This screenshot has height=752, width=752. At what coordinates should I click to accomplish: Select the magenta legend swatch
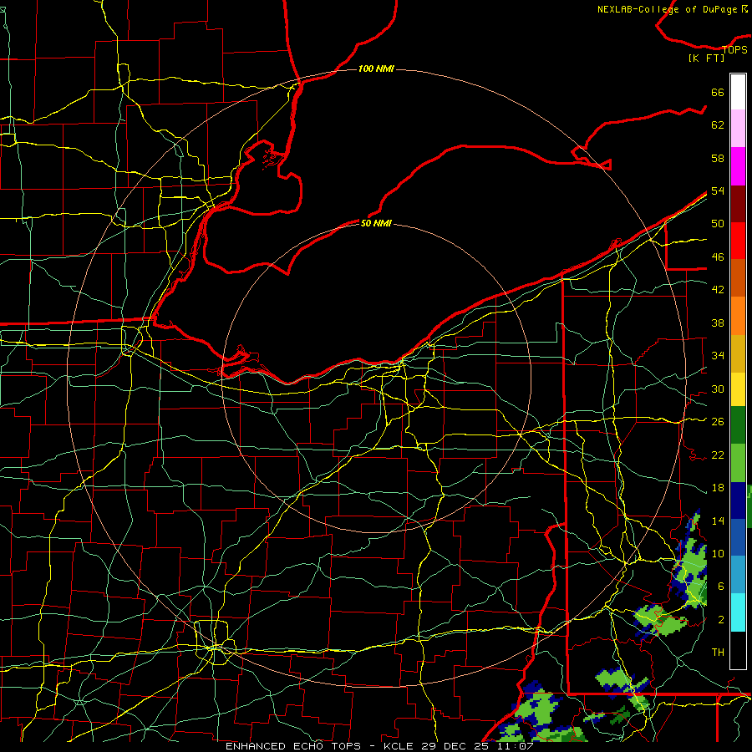[738, 166]
